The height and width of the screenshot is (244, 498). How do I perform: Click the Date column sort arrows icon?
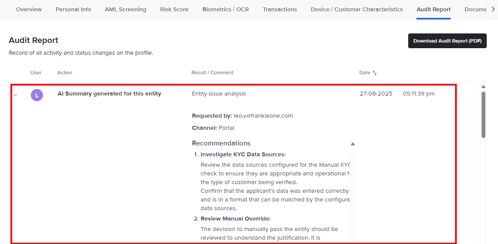(375, 73)
